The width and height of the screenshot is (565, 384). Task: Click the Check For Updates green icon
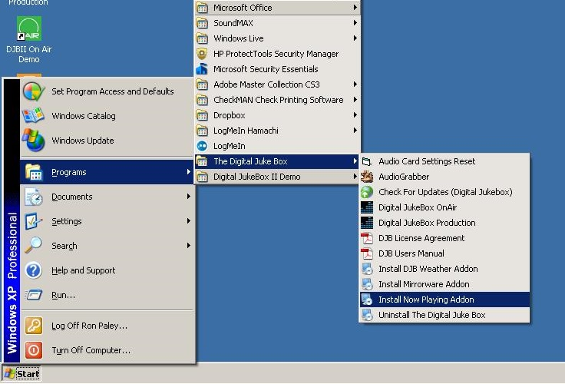pyautogui.click(x=367, y=192)
